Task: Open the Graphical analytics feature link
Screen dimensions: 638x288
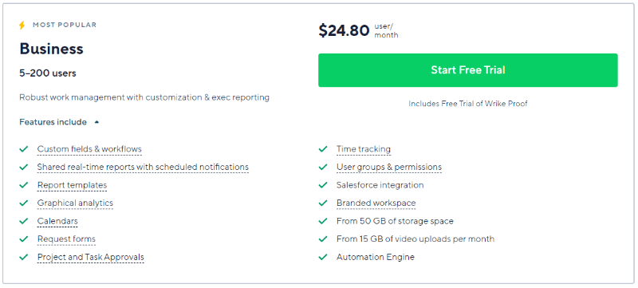Action: point(75,203)
